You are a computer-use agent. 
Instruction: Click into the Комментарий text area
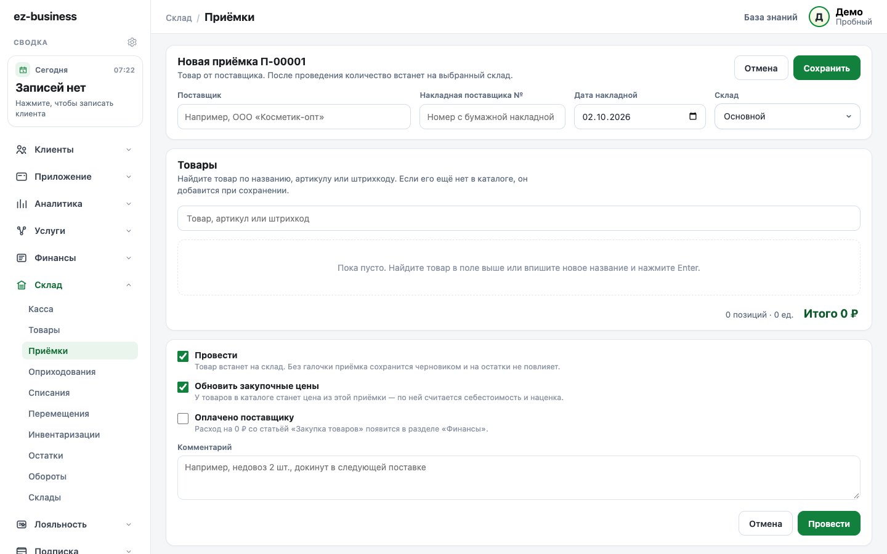pos(519,478)
